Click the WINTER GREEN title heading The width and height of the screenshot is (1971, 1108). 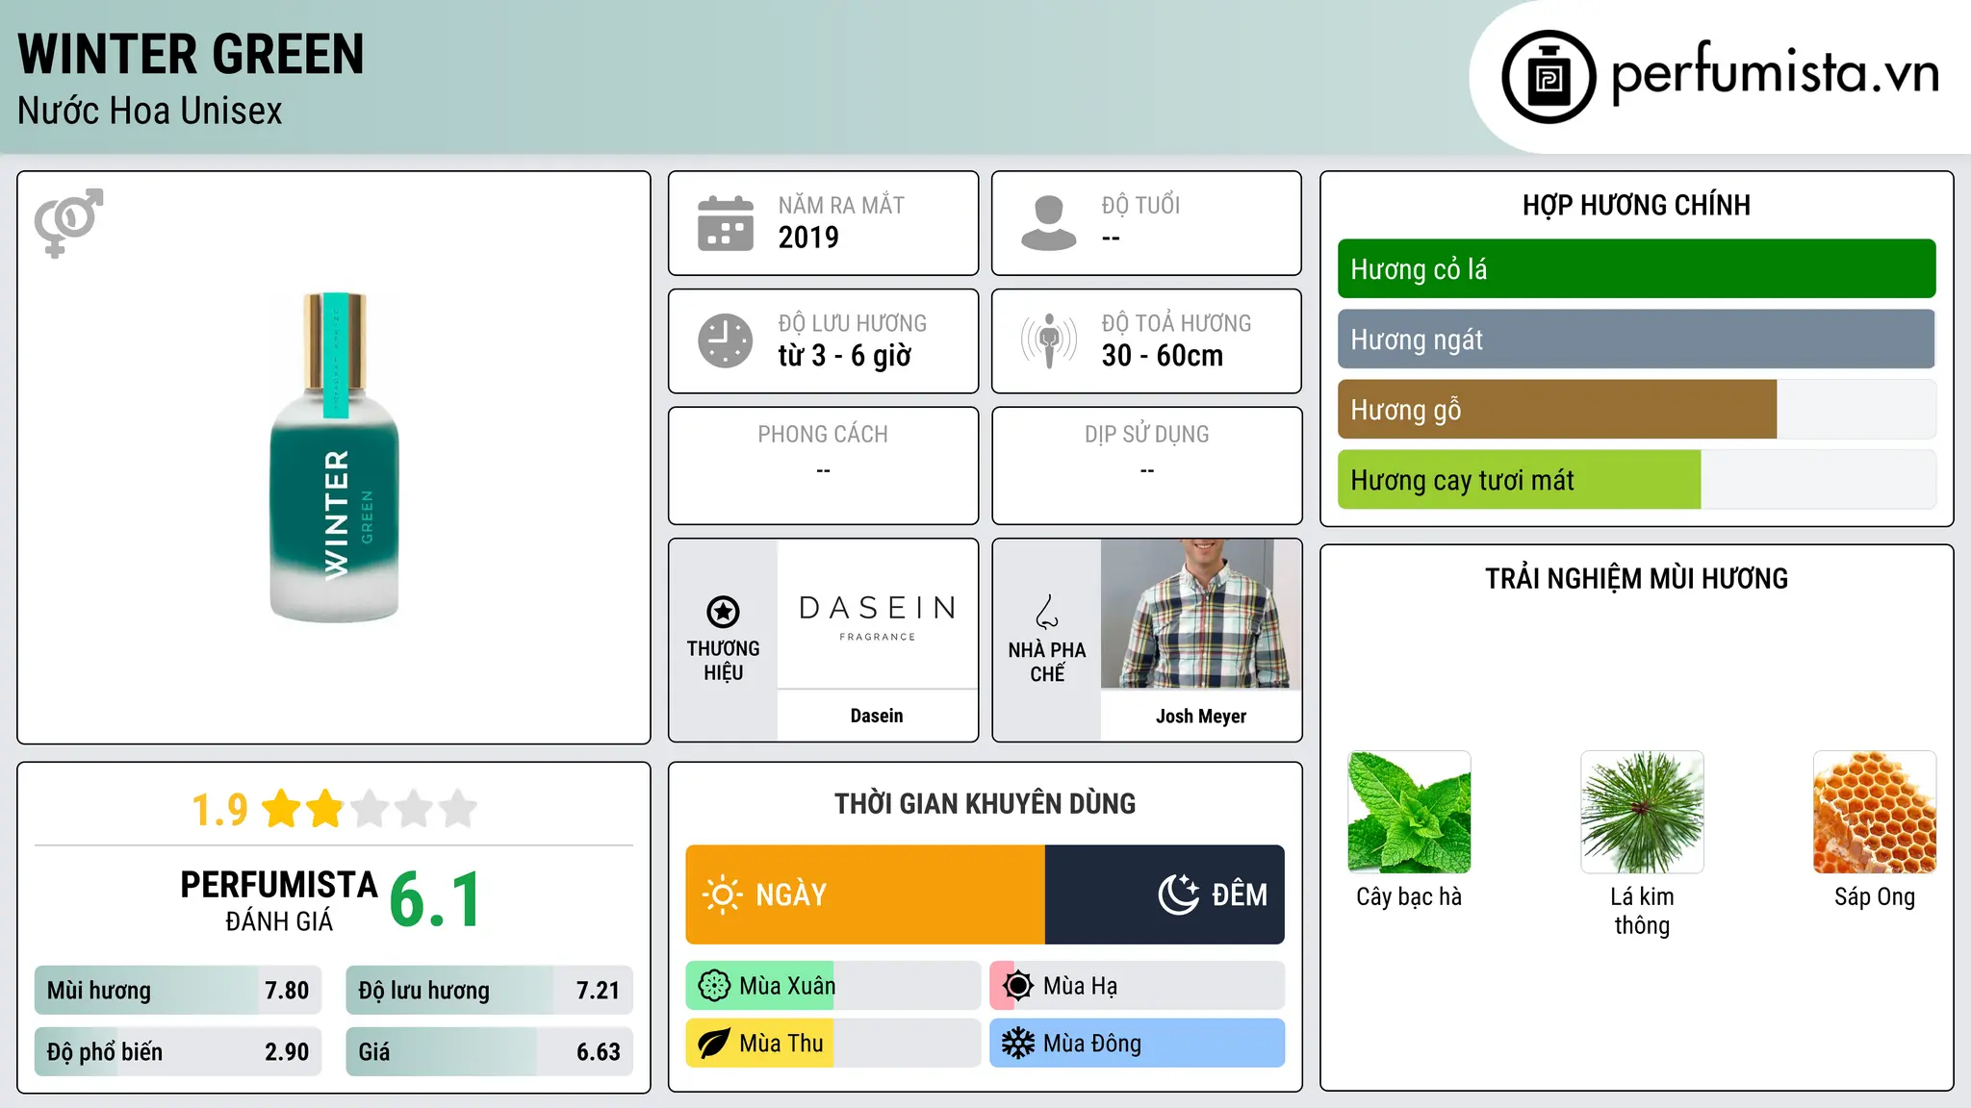191,54
